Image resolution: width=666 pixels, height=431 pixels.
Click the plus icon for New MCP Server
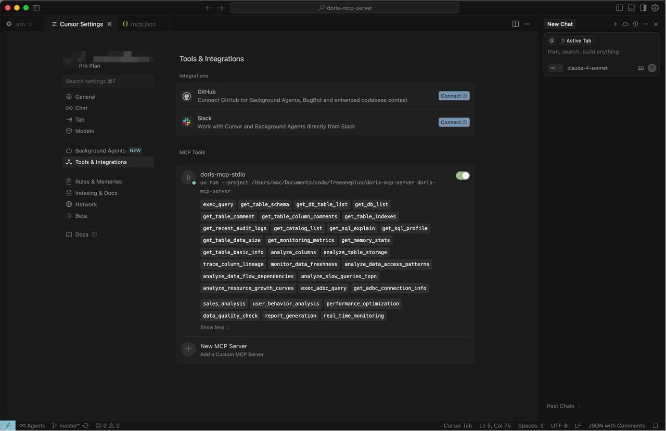click(x=188, y=349)
